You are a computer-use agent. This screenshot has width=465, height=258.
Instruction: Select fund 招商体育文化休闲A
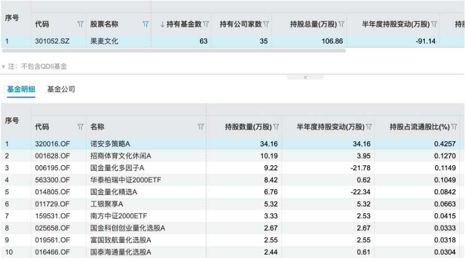point(121,156)
